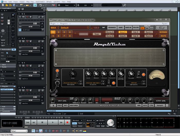Toggle the AmpliTube BYPASS button
Image resolution: width=180 pixels, height=136 pixels.
click(x=163, y=32)
